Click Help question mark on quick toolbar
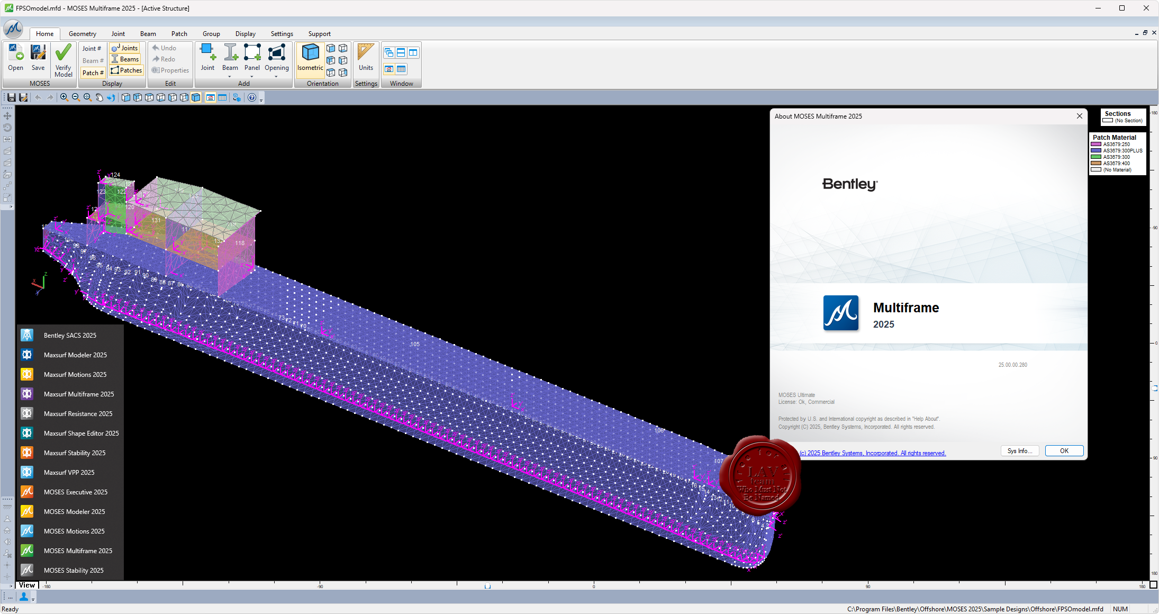 click(x=252, y=97)
